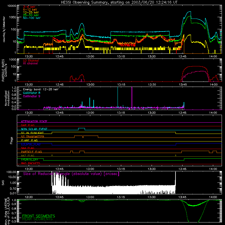
Task: Click the Normalized modulation axis label
Action: [x=7, y=98]
